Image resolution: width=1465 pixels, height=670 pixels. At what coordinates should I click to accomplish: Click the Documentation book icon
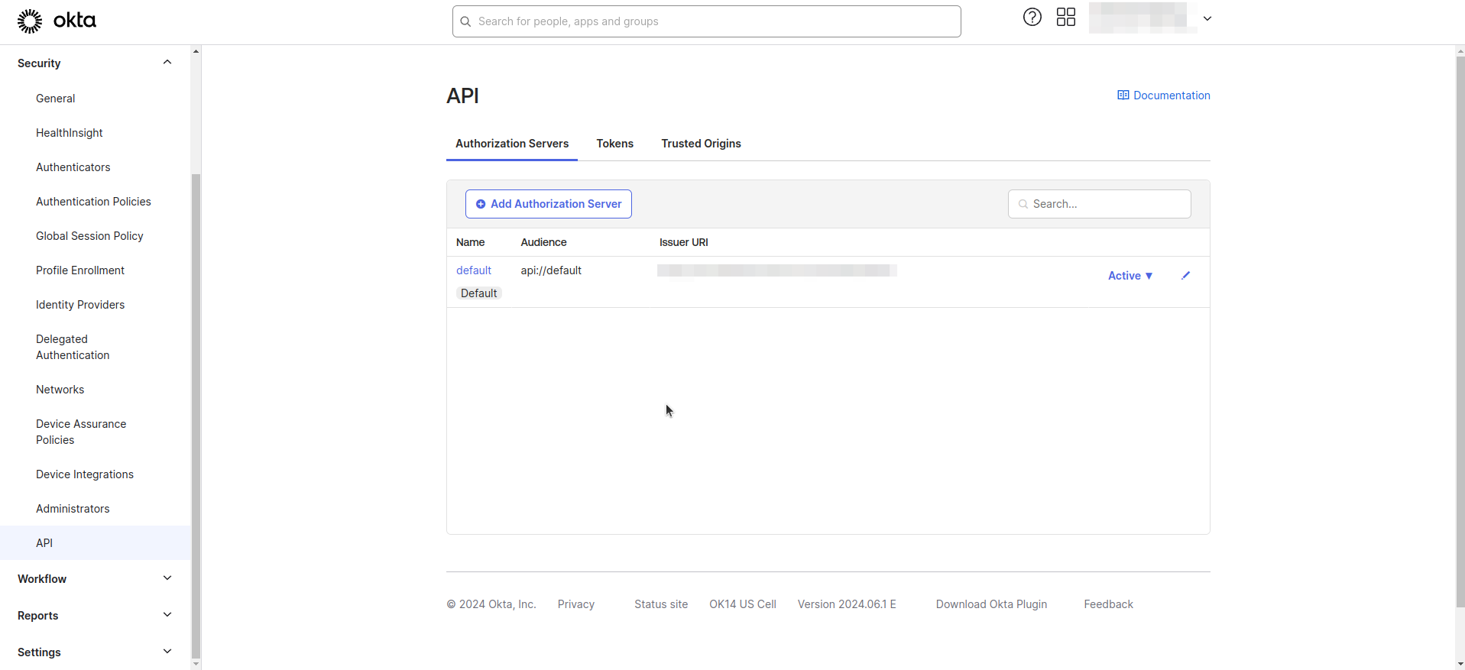pos(1123,95)
